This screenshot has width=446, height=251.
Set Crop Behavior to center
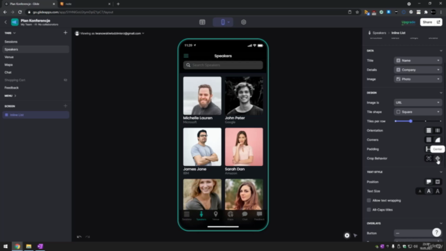pyautogui.click(x=438, y=158)
